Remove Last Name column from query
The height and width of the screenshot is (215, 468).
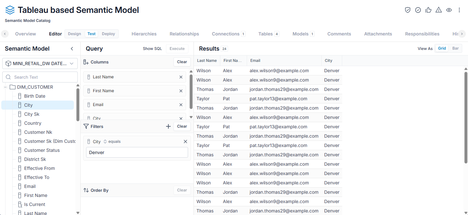[x=181, y=77]
